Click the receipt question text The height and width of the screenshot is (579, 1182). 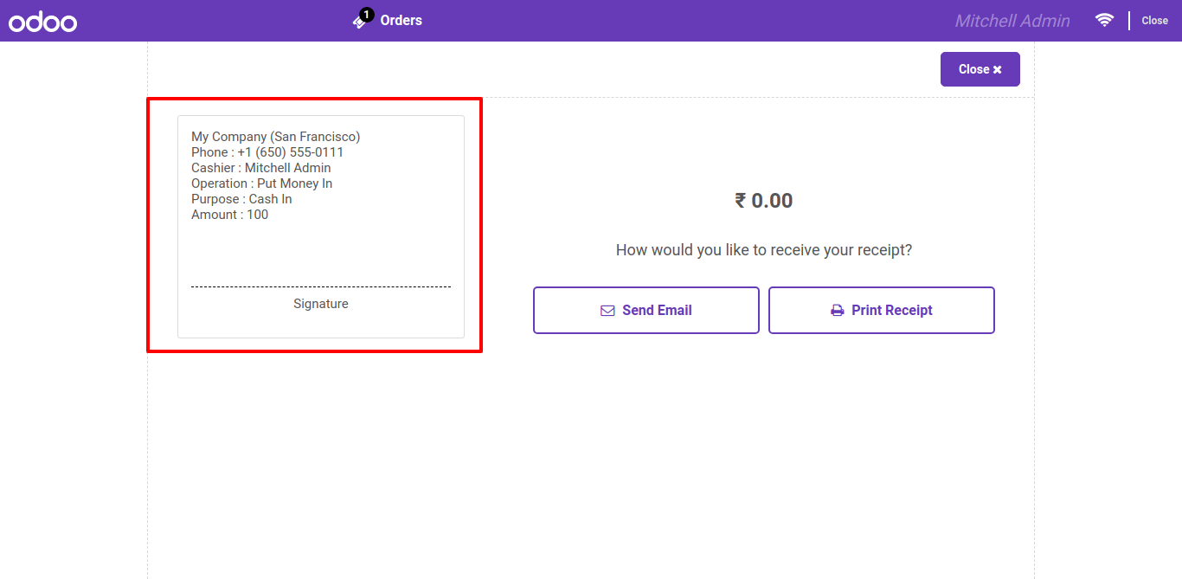764,250
